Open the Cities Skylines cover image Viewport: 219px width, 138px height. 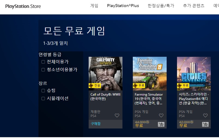point(194,74)
